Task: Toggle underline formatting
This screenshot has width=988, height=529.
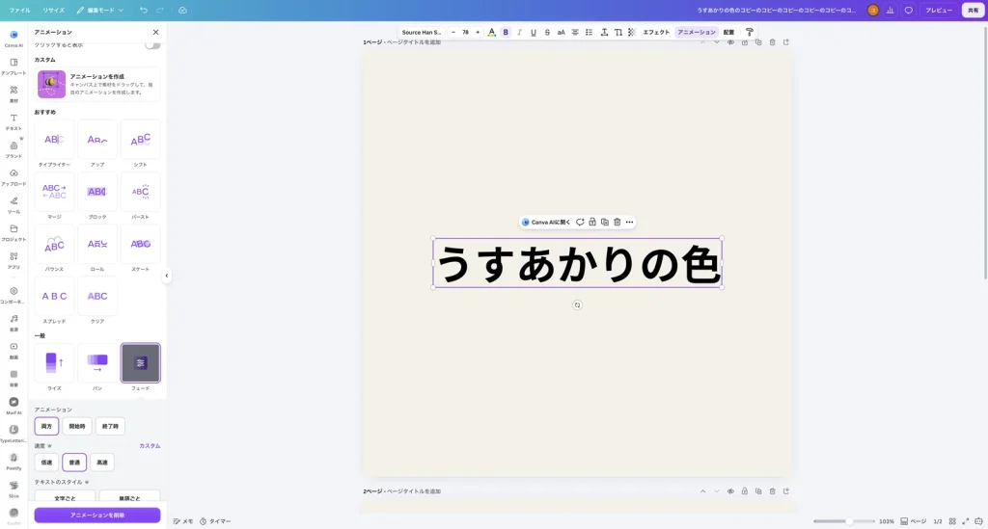Action: point(533,32)
